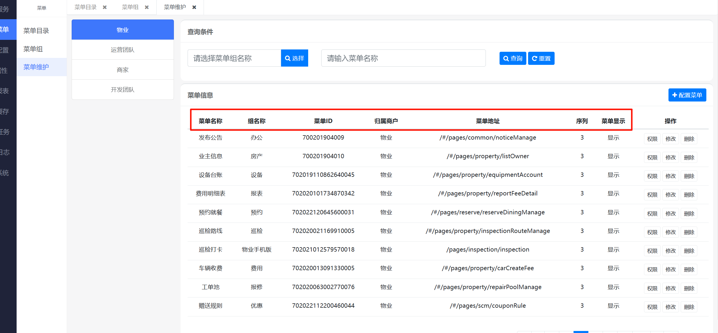Click 权限 for 发布公告 row
The image size is (718, 333).
tap(652, 139)
